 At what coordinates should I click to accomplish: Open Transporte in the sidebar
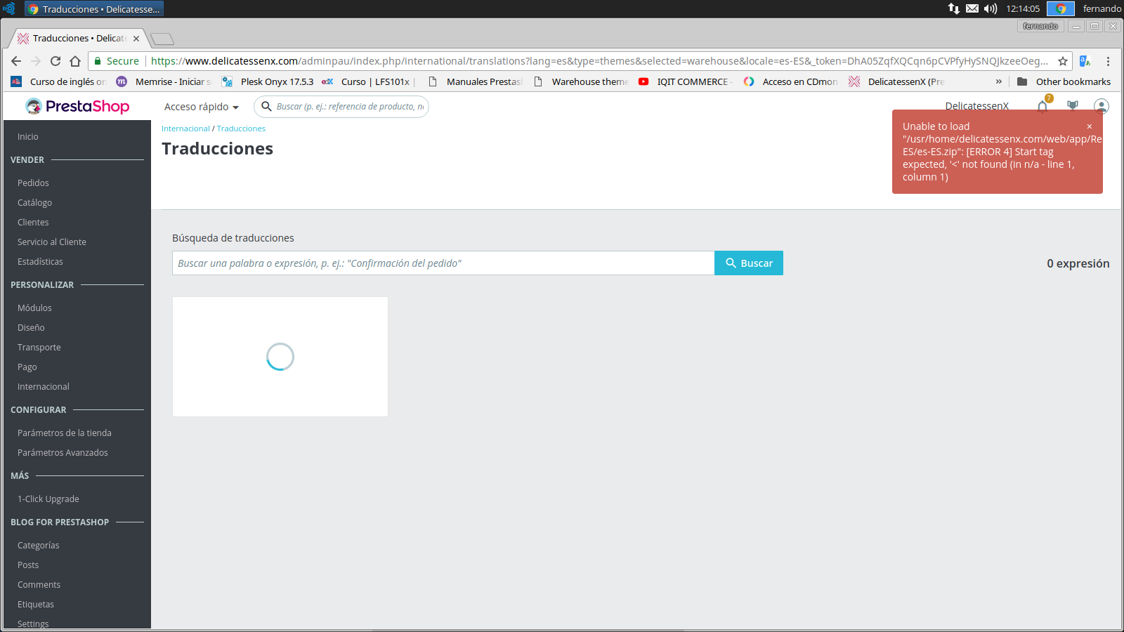click(39, 348)
